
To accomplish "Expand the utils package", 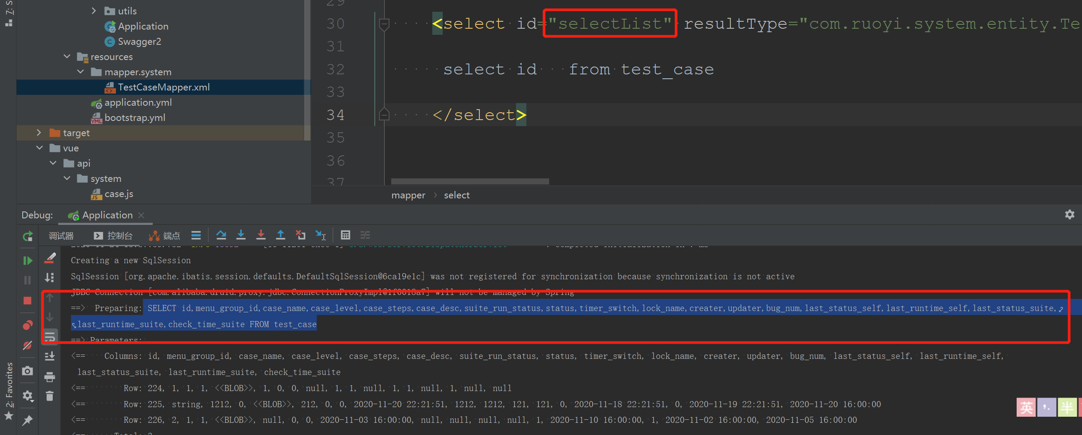I will [94, 11].
